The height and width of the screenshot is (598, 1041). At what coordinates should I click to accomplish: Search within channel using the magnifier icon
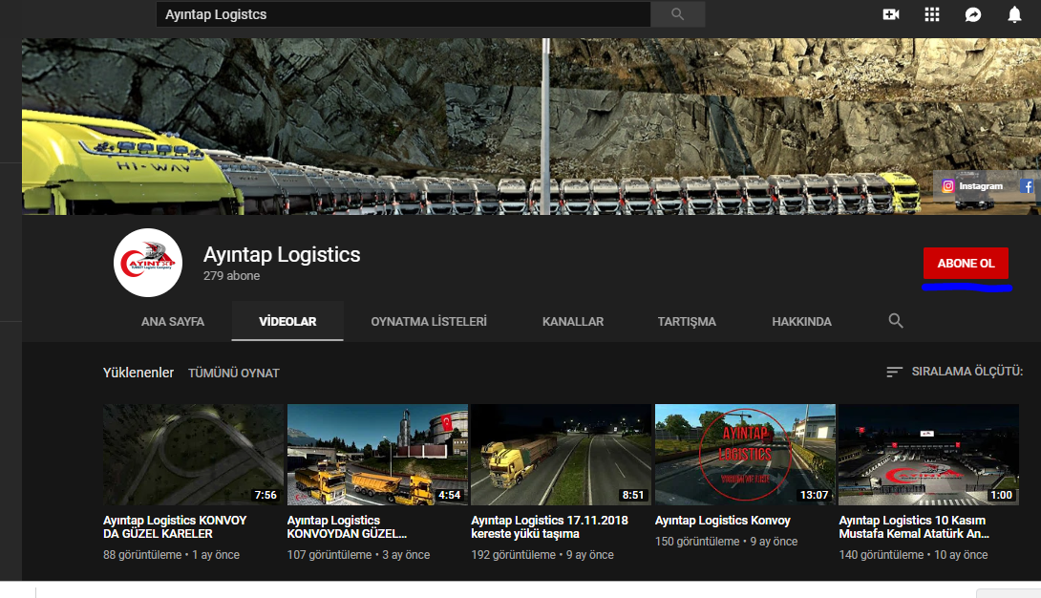(x=896, y=321)
